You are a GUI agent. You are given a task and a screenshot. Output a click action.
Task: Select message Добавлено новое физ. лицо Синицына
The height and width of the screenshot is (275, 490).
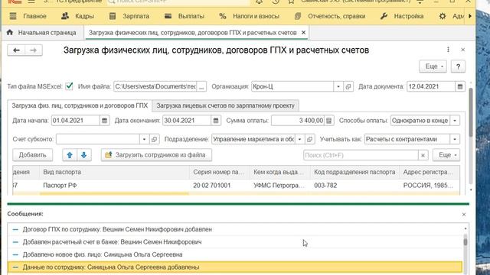point(235,254)
